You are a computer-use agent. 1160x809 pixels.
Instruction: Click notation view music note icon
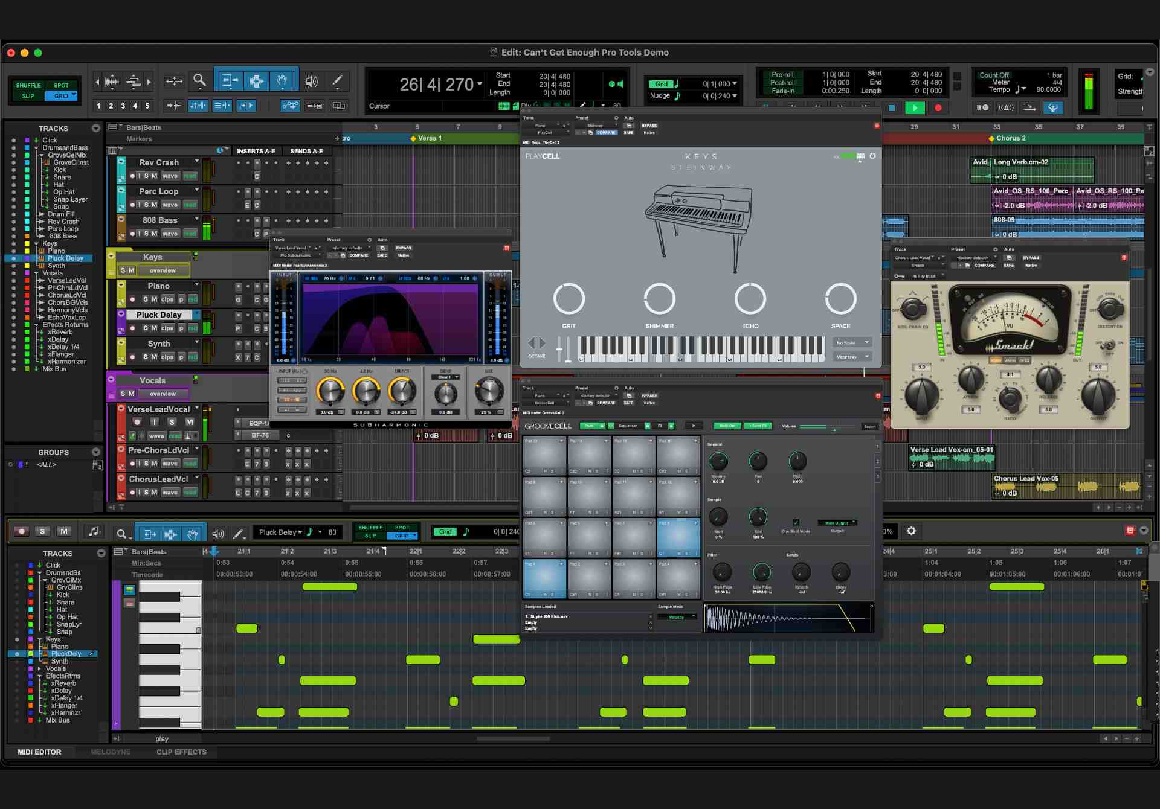[93, 531]
